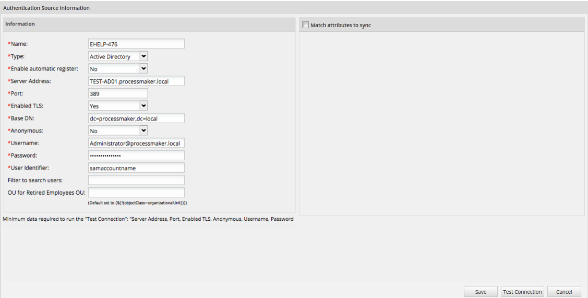Click the Username input field
The image size is (588, 298).
point(136,143)
